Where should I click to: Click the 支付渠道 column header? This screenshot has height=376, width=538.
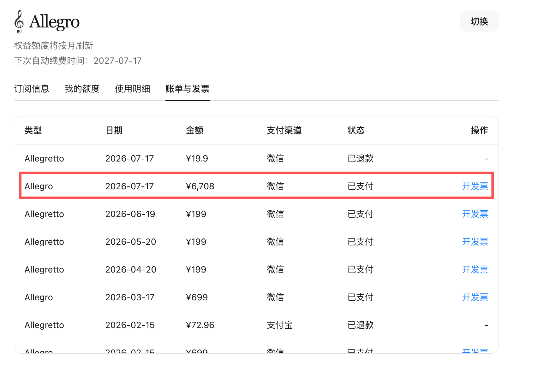point(284,130)
